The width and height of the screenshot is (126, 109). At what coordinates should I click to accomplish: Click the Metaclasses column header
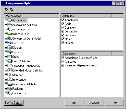pyautogui.click(x=30, y=16)
